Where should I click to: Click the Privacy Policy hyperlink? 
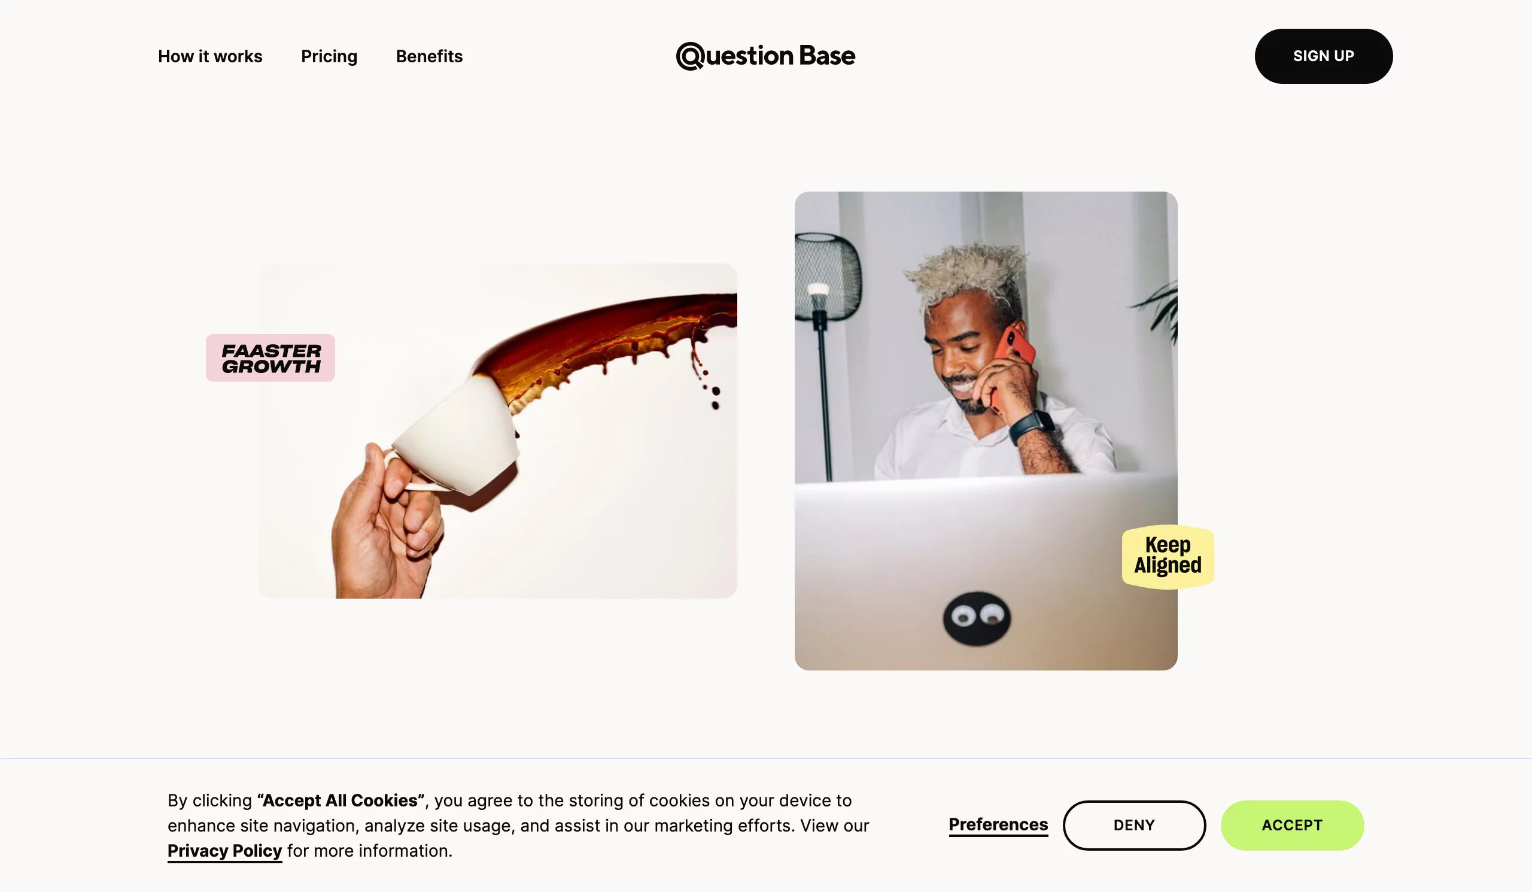point(225,851)
